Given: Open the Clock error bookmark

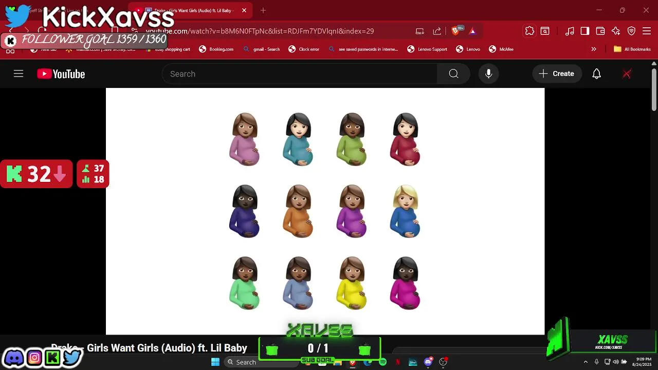Looking at the screenshot, I should (x=304, y=49).
